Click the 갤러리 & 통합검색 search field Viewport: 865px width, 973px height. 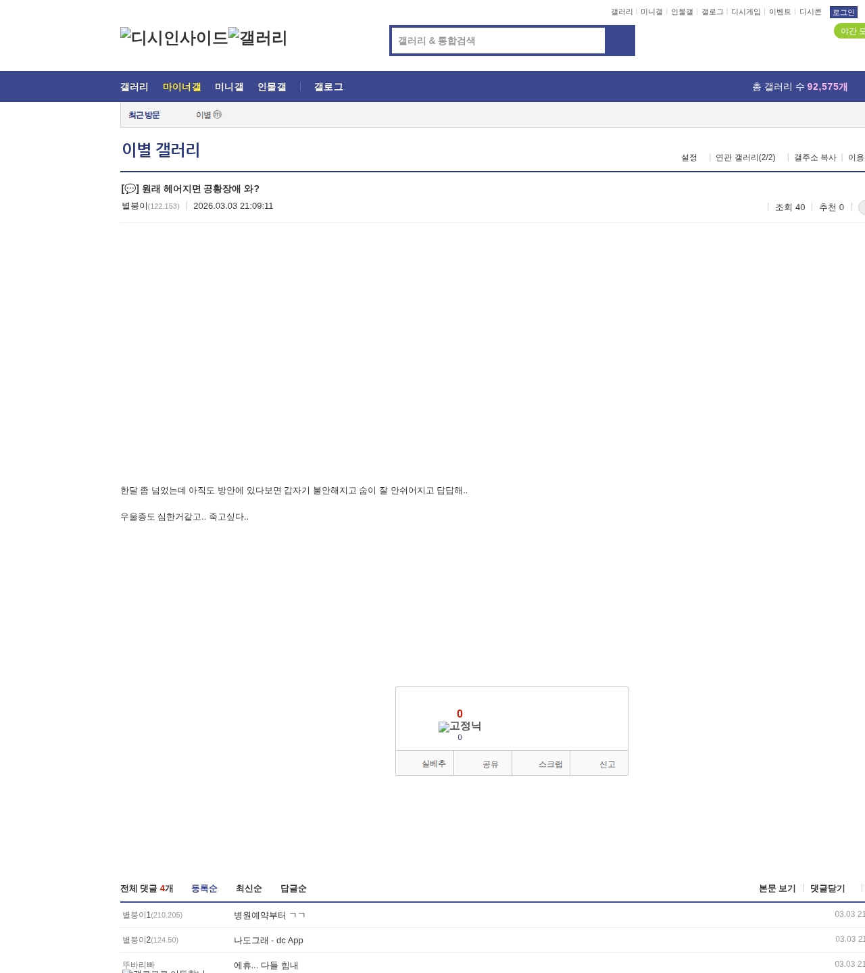click(x=498, y=41)
